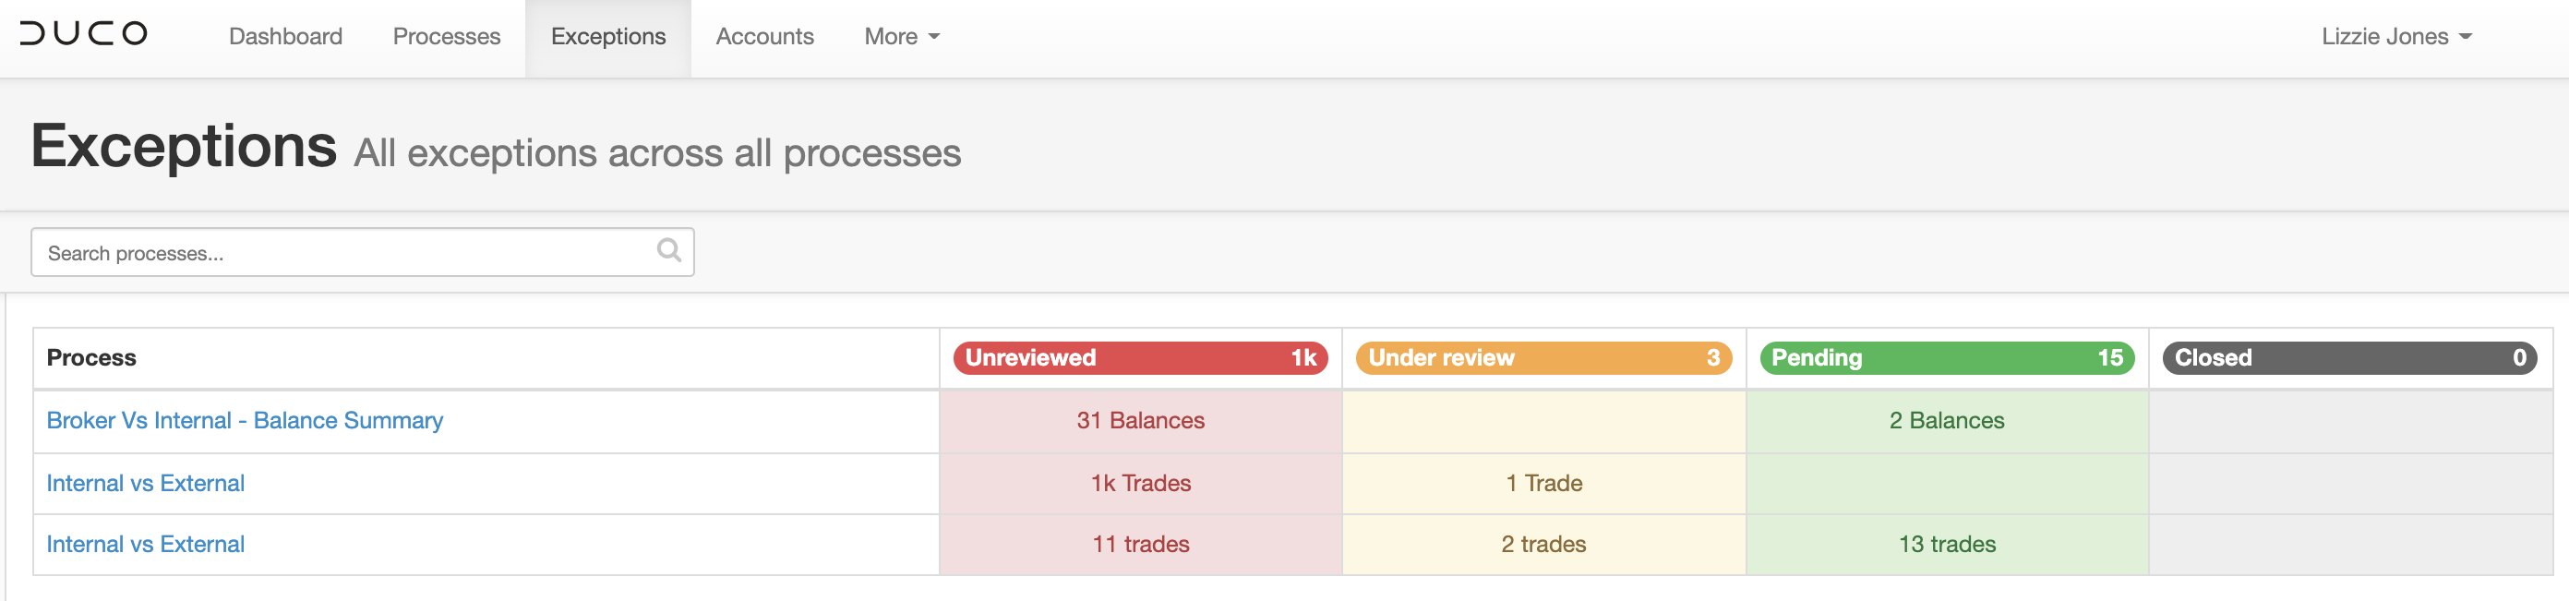Open the Processes tab
2569x601 pixels.
pyautogui.click(x=446, y=37)
